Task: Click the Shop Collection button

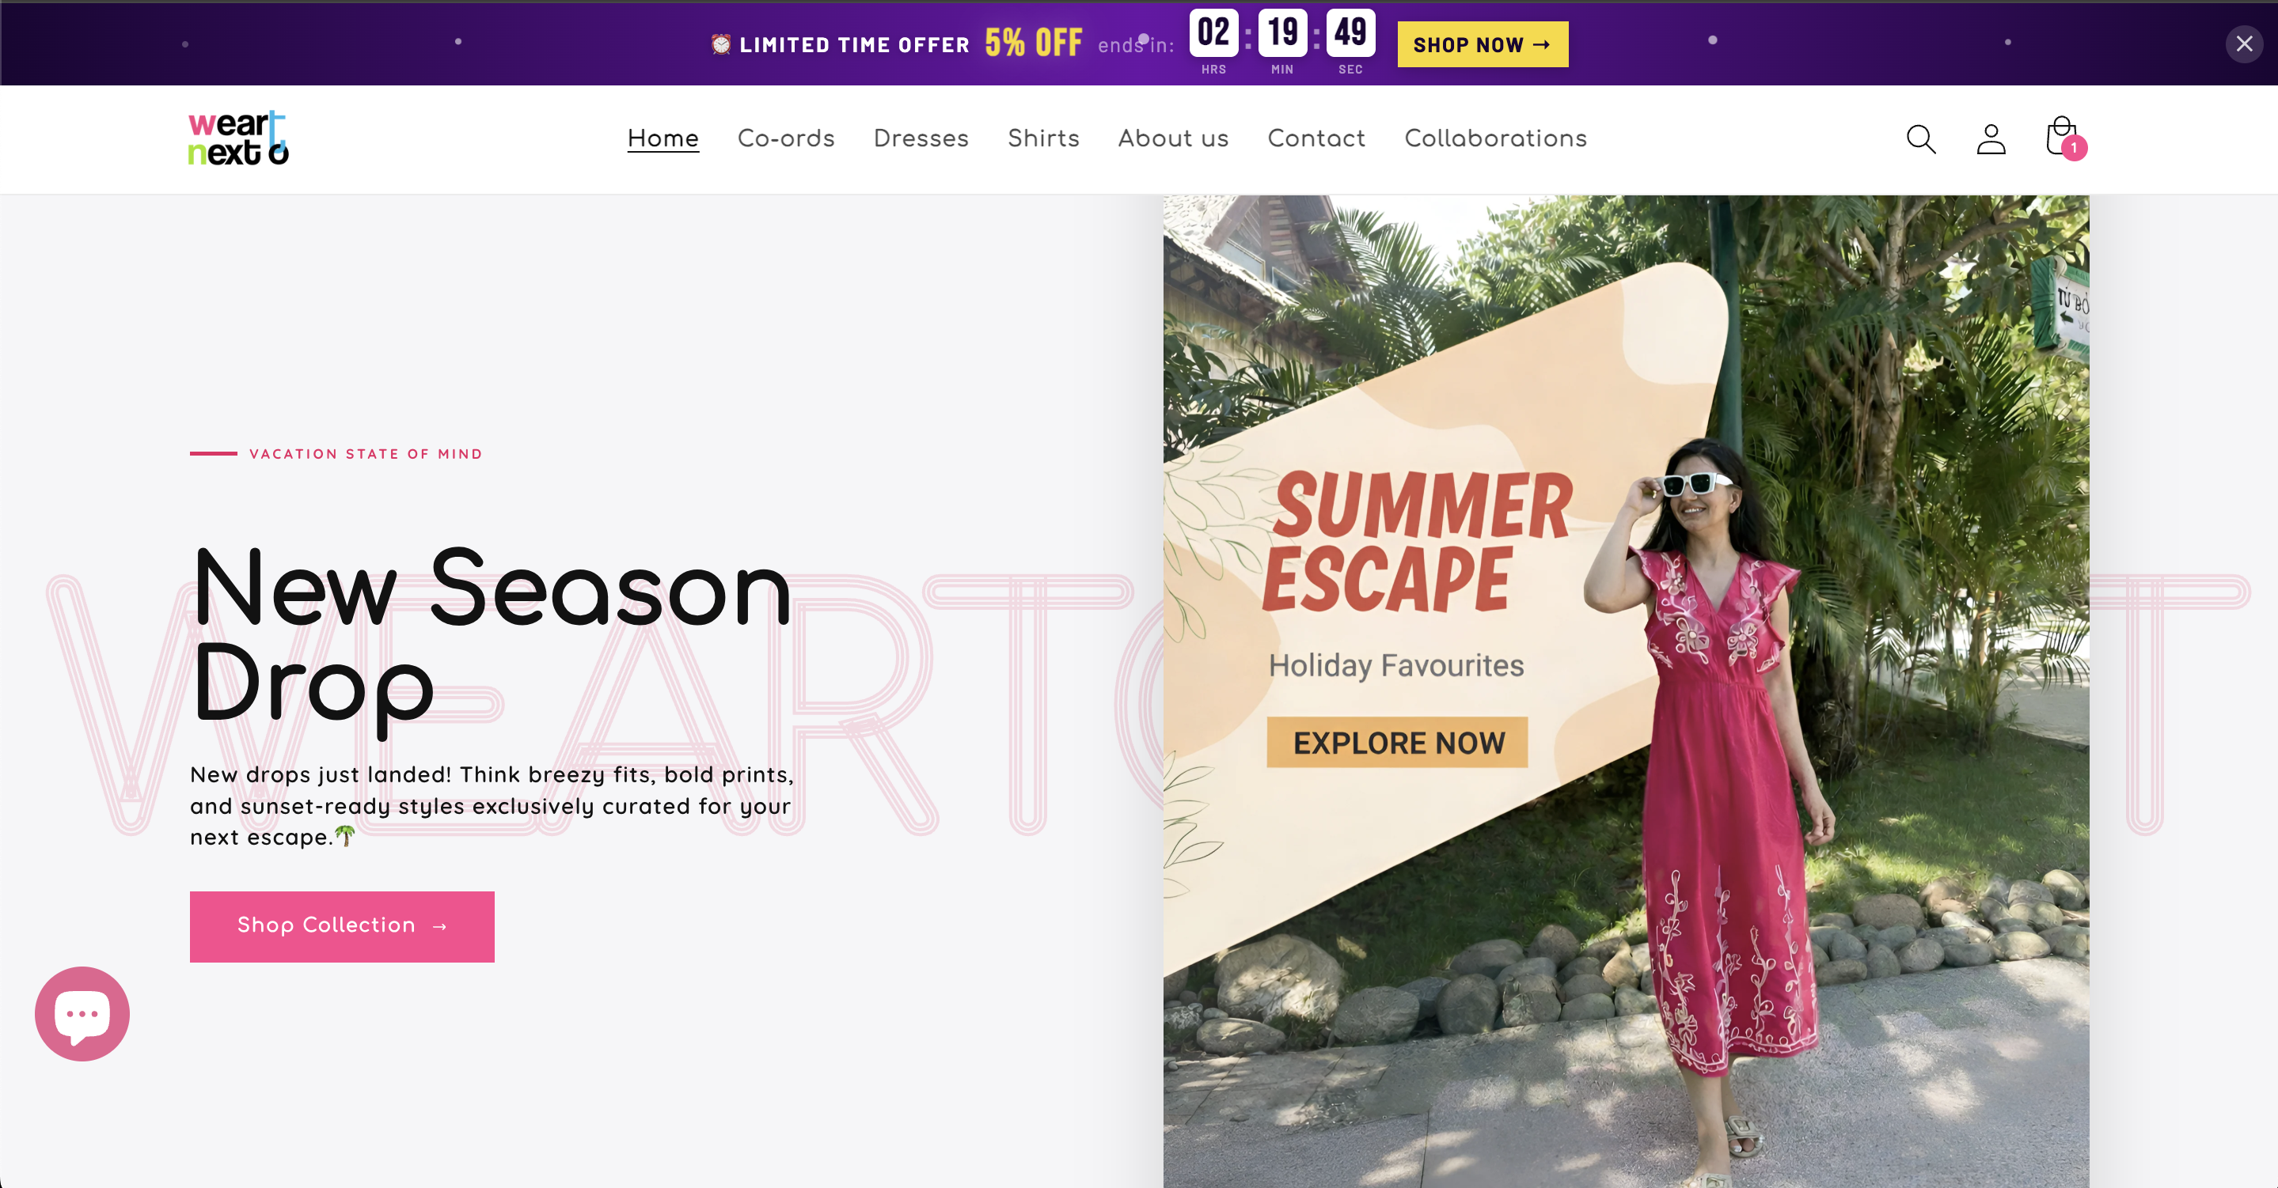Action: pos(342,925)
